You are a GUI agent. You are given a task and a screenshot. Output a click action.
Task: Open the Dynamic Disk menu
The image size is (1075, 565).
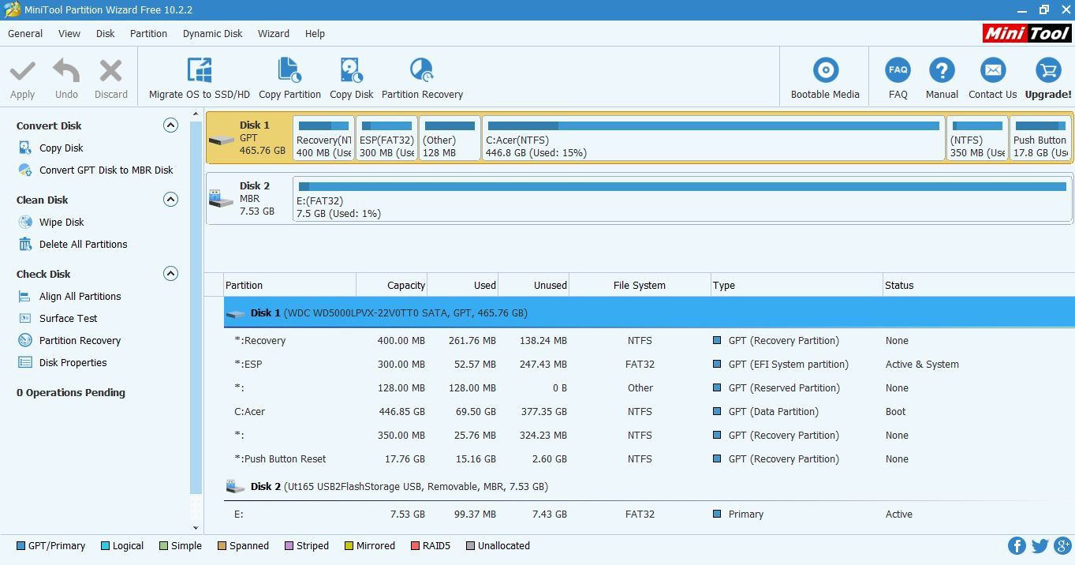click(x=213, y=34)
